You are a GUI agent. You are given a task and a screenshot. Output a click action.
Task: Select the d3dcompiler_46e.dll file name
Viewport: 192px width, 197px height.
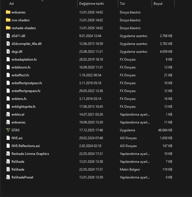coord(27,44)
